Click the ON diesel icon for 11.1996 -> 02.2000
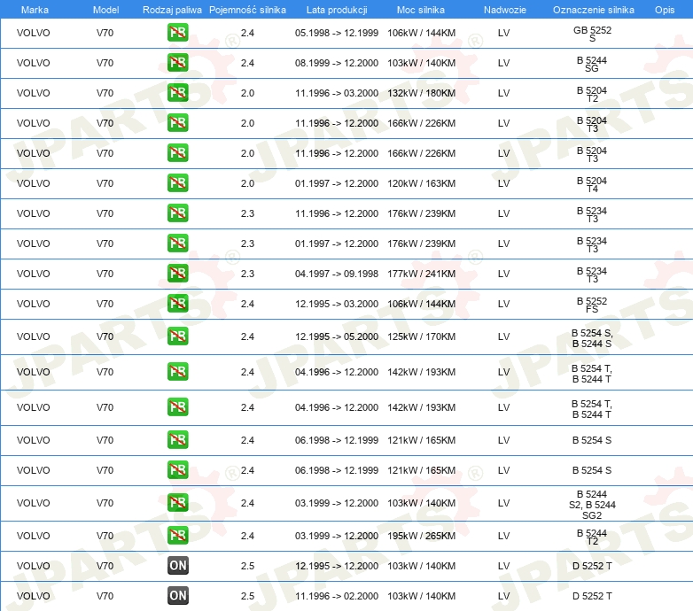 tap(178, 596)
